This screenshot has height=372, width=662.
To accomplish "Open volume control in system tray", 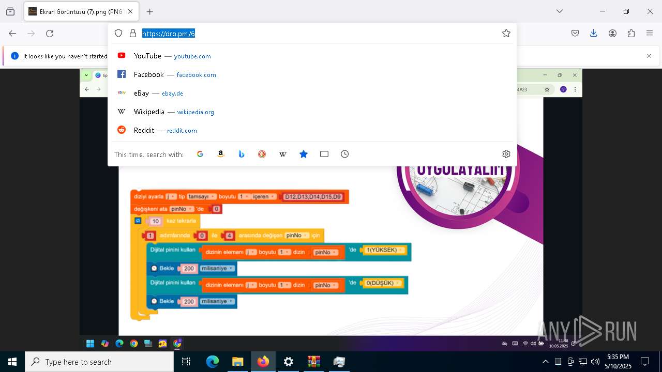I will [595, 362].
